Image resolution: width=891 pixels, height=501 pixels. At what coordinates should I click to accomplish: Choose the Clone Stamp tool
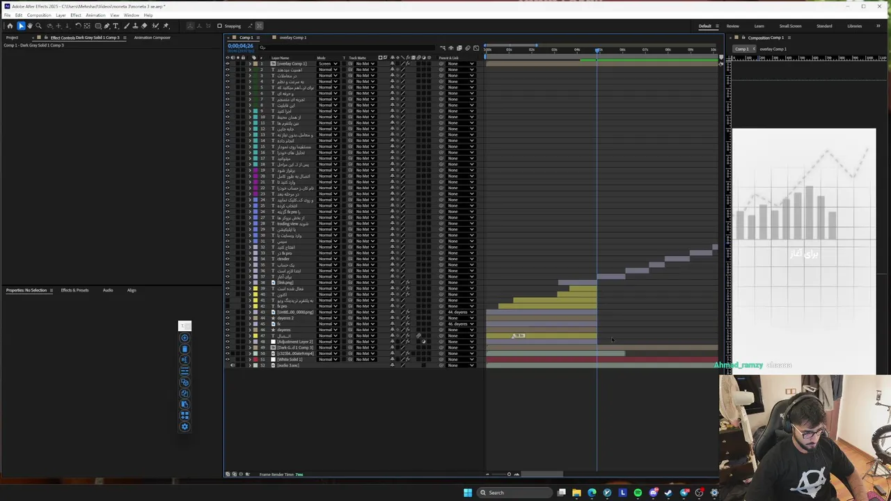[135, 26]
